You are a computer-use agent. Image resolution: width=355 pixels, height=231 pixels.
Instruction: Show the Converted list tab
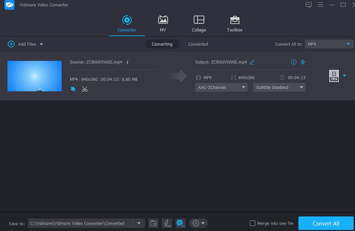coord(198,44)
